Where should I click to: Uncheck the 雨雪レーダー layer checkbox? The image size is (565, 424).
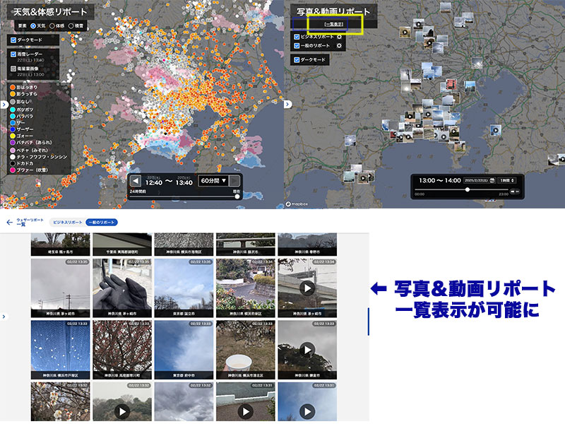pos(13,54)
